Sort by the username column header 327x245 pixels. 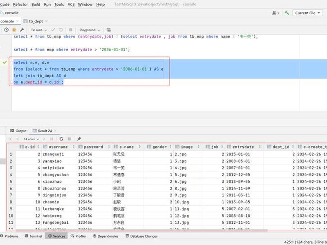pyautogui.click(x=58, y=147)
